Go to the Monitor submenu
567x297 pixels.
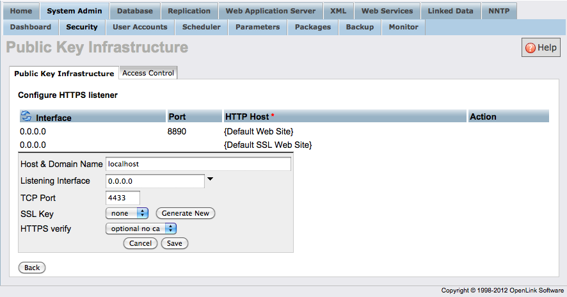[403, 27]
